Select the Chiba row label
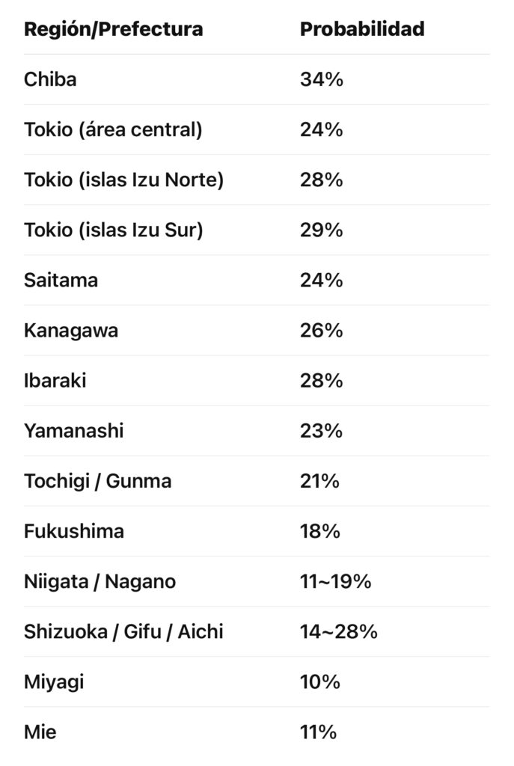The height and width of the screenshot is (766, 514). pos(50,79)
